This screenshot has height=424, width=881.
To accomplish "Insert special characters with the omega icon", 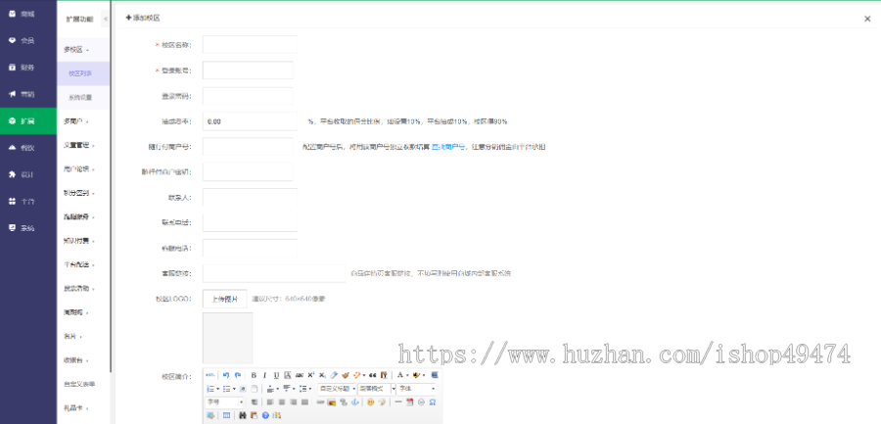I will coord(433,402).
